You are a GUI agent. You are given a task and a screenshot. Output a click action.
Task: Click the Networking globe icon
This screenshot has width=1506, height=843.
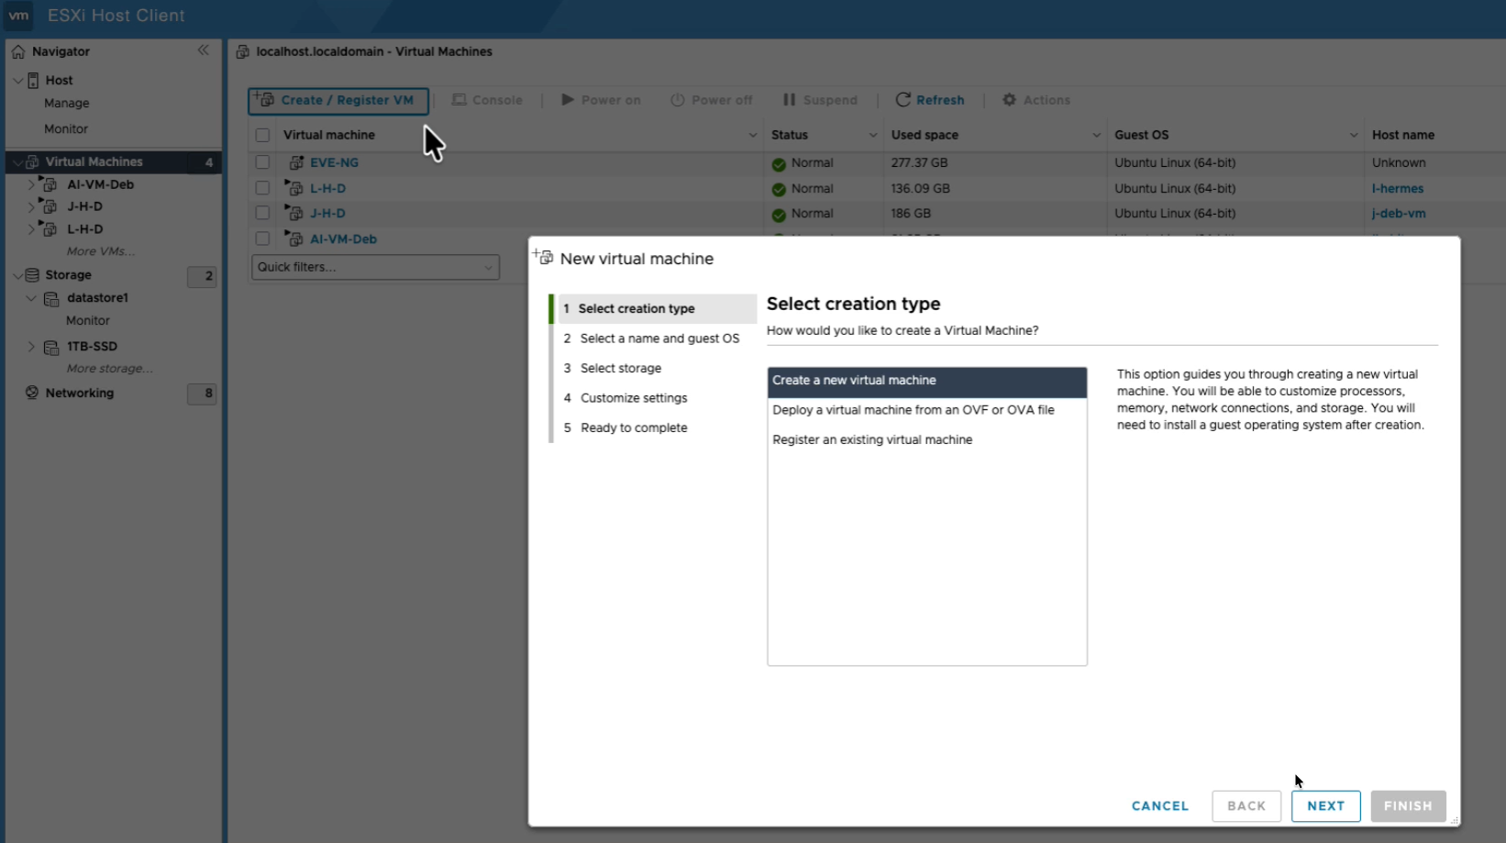(32, 393)
